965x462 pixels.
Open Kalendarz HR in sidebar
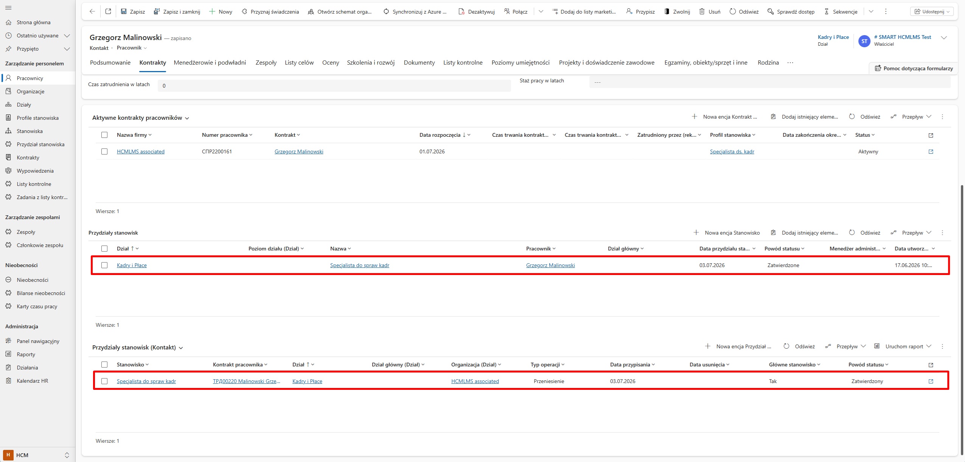pyautogui.click(x=33, y=381)
